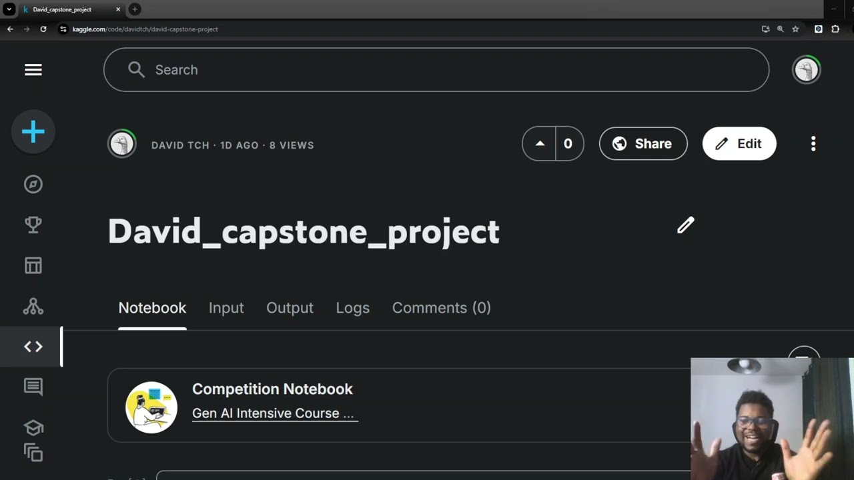This screenshot has width=854, height=480.
Task: Click in the Search input field
Action: [436, 69]
